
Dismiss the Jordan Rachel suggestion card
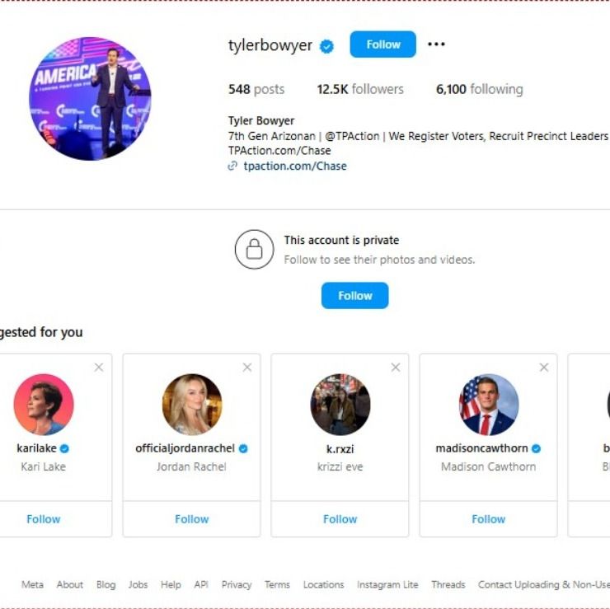[247, 368]
